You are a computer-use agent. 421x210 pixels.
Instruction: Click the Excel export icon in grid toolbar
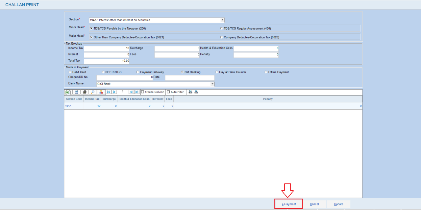[x=67, y=92]
